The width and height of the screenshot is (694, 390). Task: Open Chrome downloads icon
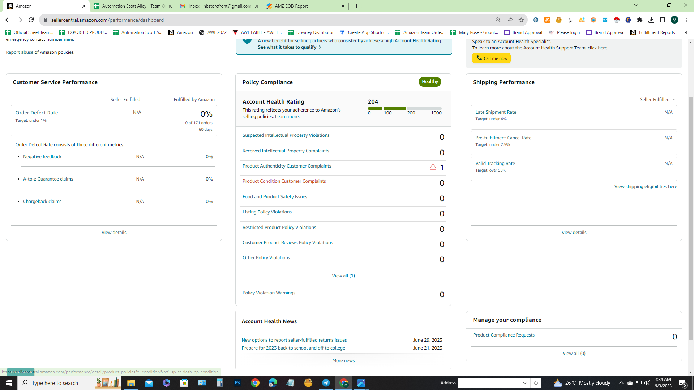[x=651, y=20]
